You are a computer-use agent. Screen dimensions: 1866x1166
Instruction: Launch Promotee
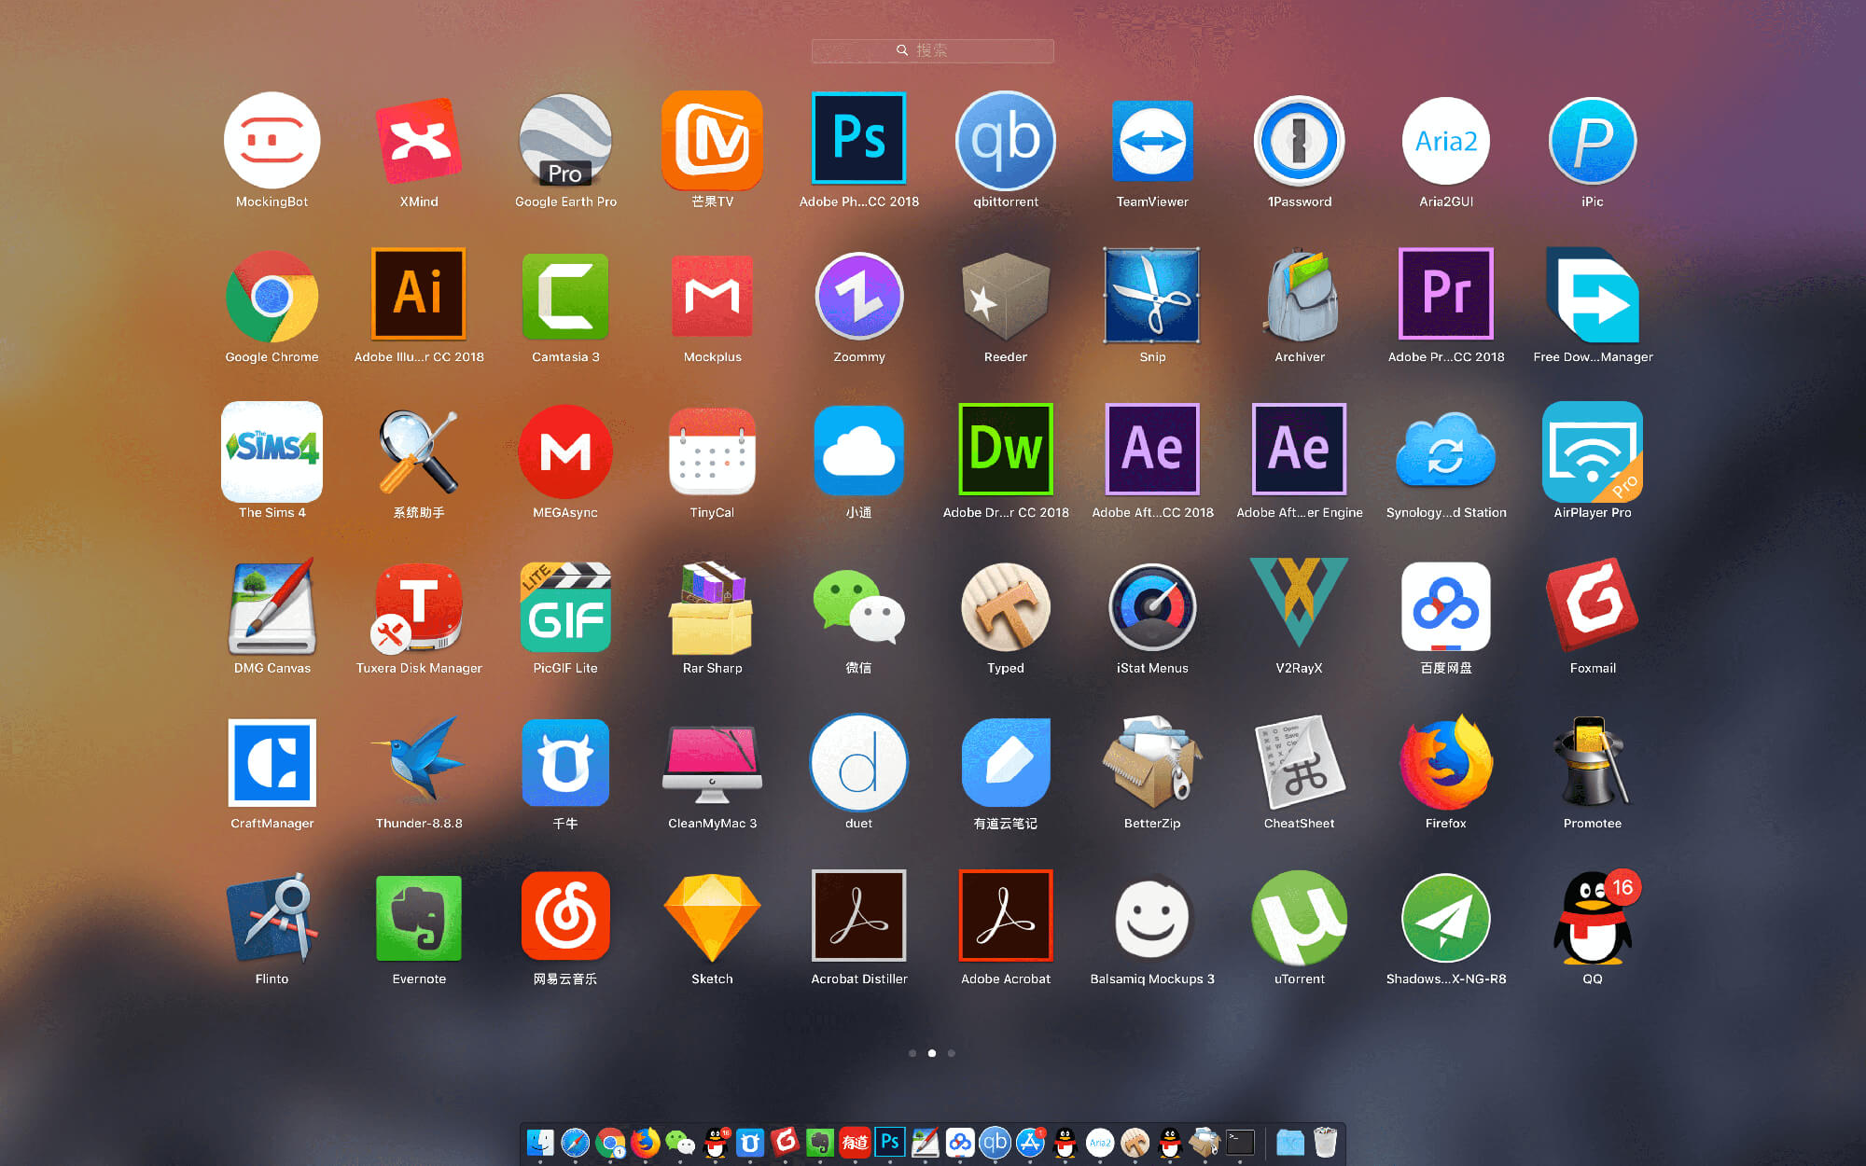1593,763
